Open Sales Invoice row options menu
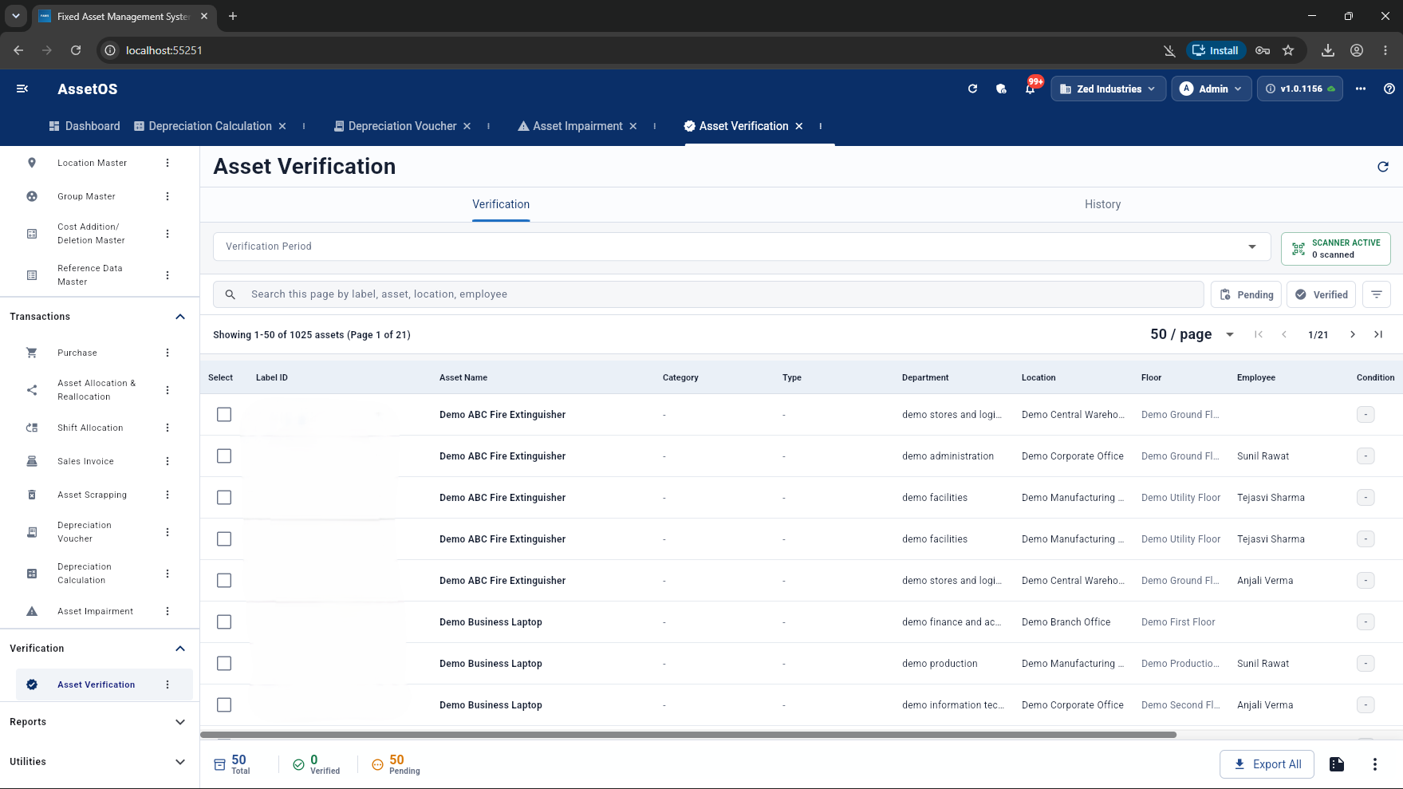Image resolution: width=1403 pixels, height=789 pixels. [x=167, y=461]
